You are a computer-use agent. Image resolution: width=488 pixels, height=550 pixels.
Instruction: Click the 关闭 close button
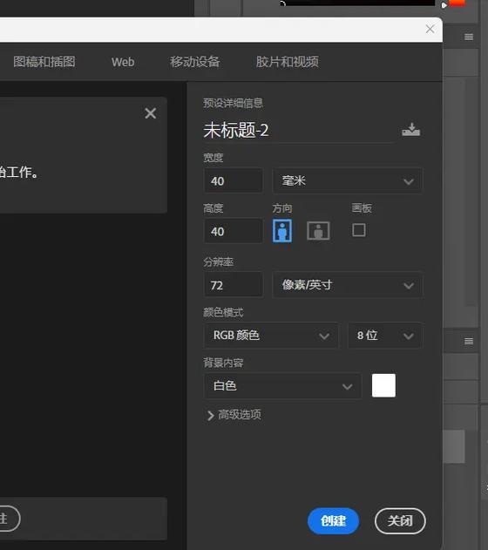click(x=400, y=521)
